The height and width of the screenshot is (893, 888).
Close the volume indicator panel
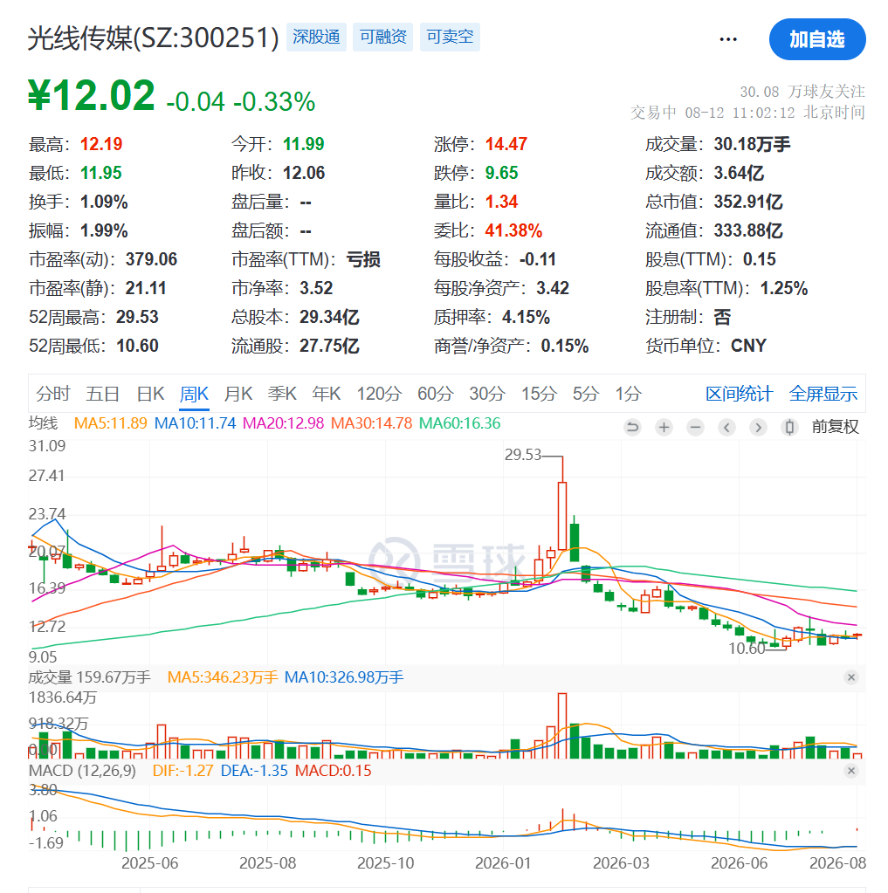tap(851, 677)
